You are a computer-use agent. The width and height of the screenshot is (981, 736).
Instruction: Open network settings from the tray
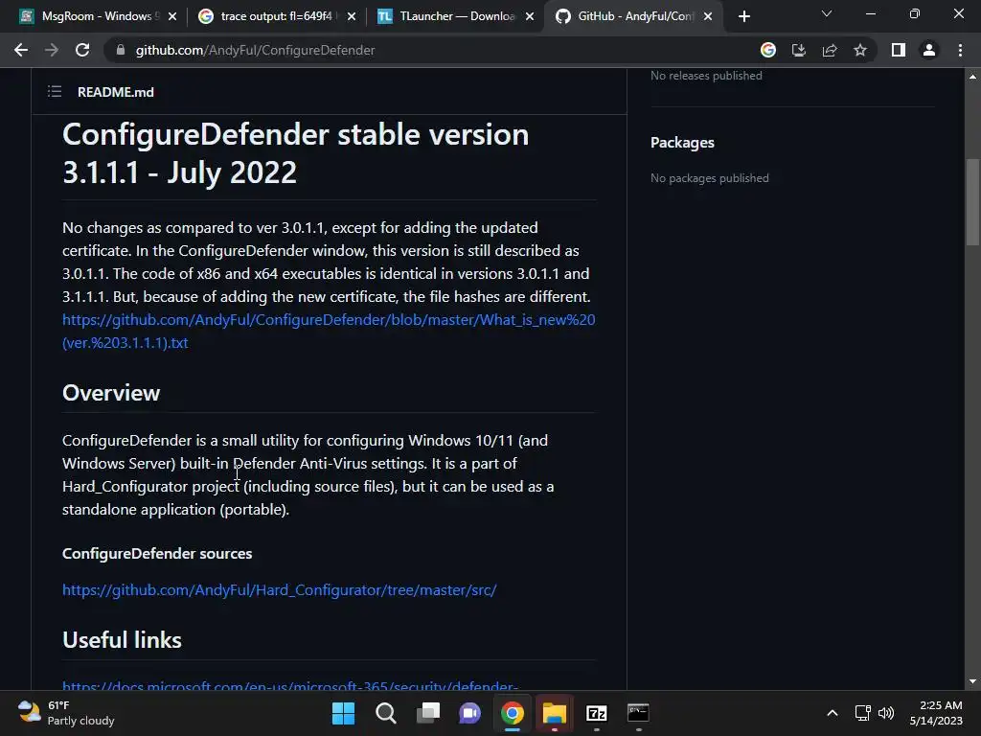[x=863, y=713]
